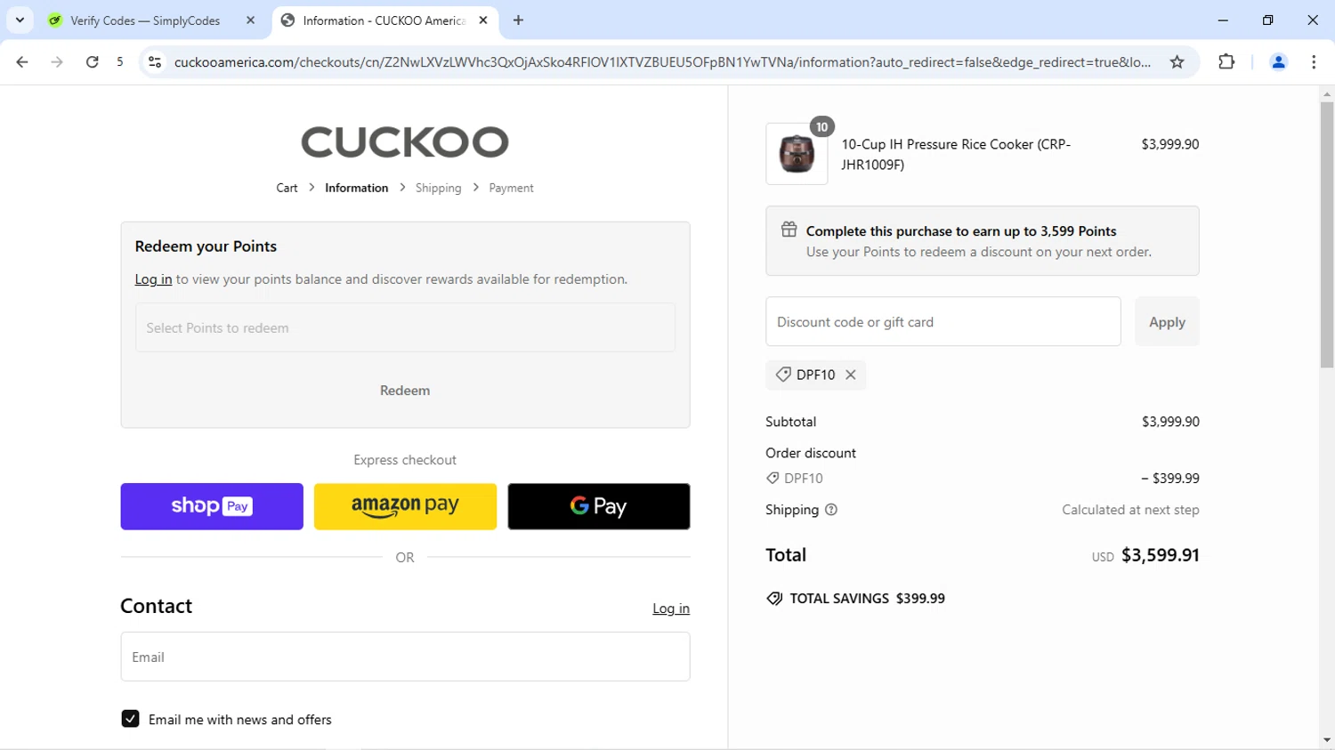Pay with Google Pay button
The width and height of the screenshot is (1335, 750).
click(599, 506)
